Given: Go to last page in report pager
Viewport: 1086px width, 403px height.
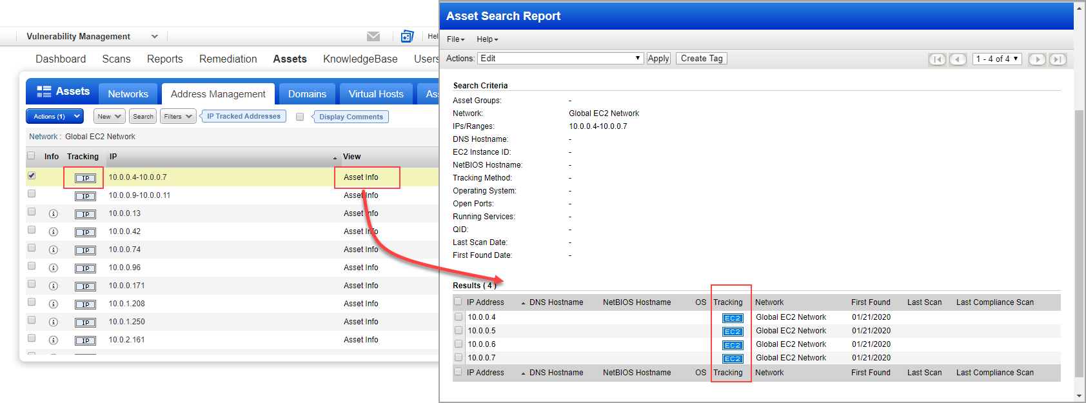Looking at the screenshot, I should click(x=1058, y=59).
